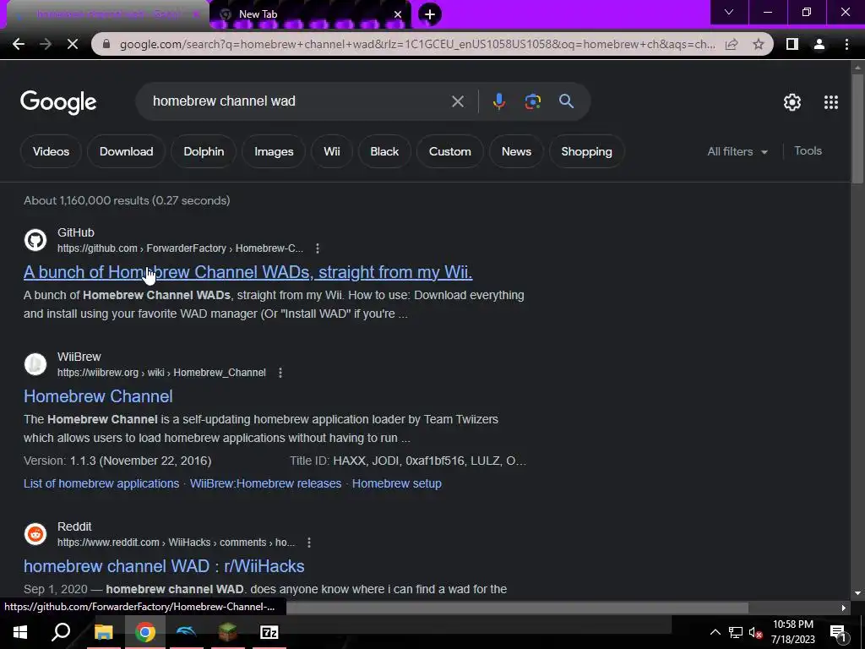Open the Windows Start menu
This screenshot has height=649, width=865.
tap(20, 632)
